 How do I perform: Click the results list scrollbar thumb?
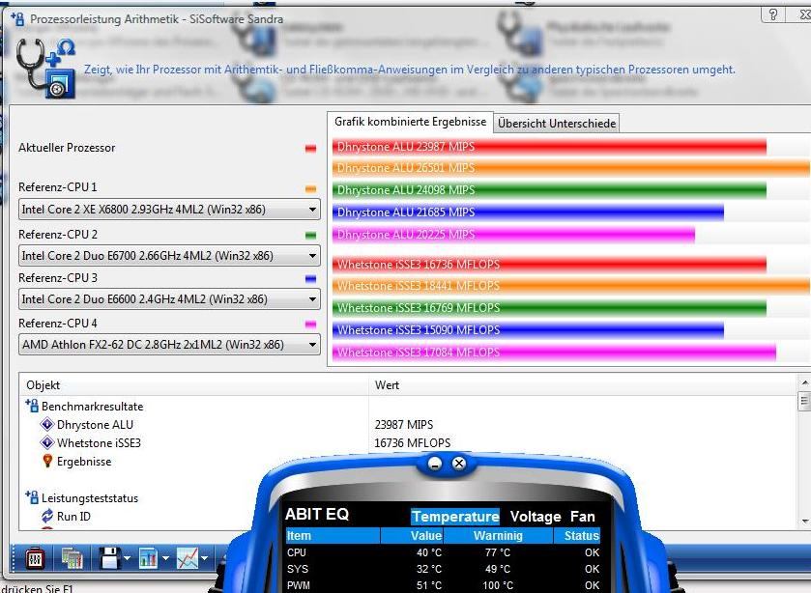805,401
